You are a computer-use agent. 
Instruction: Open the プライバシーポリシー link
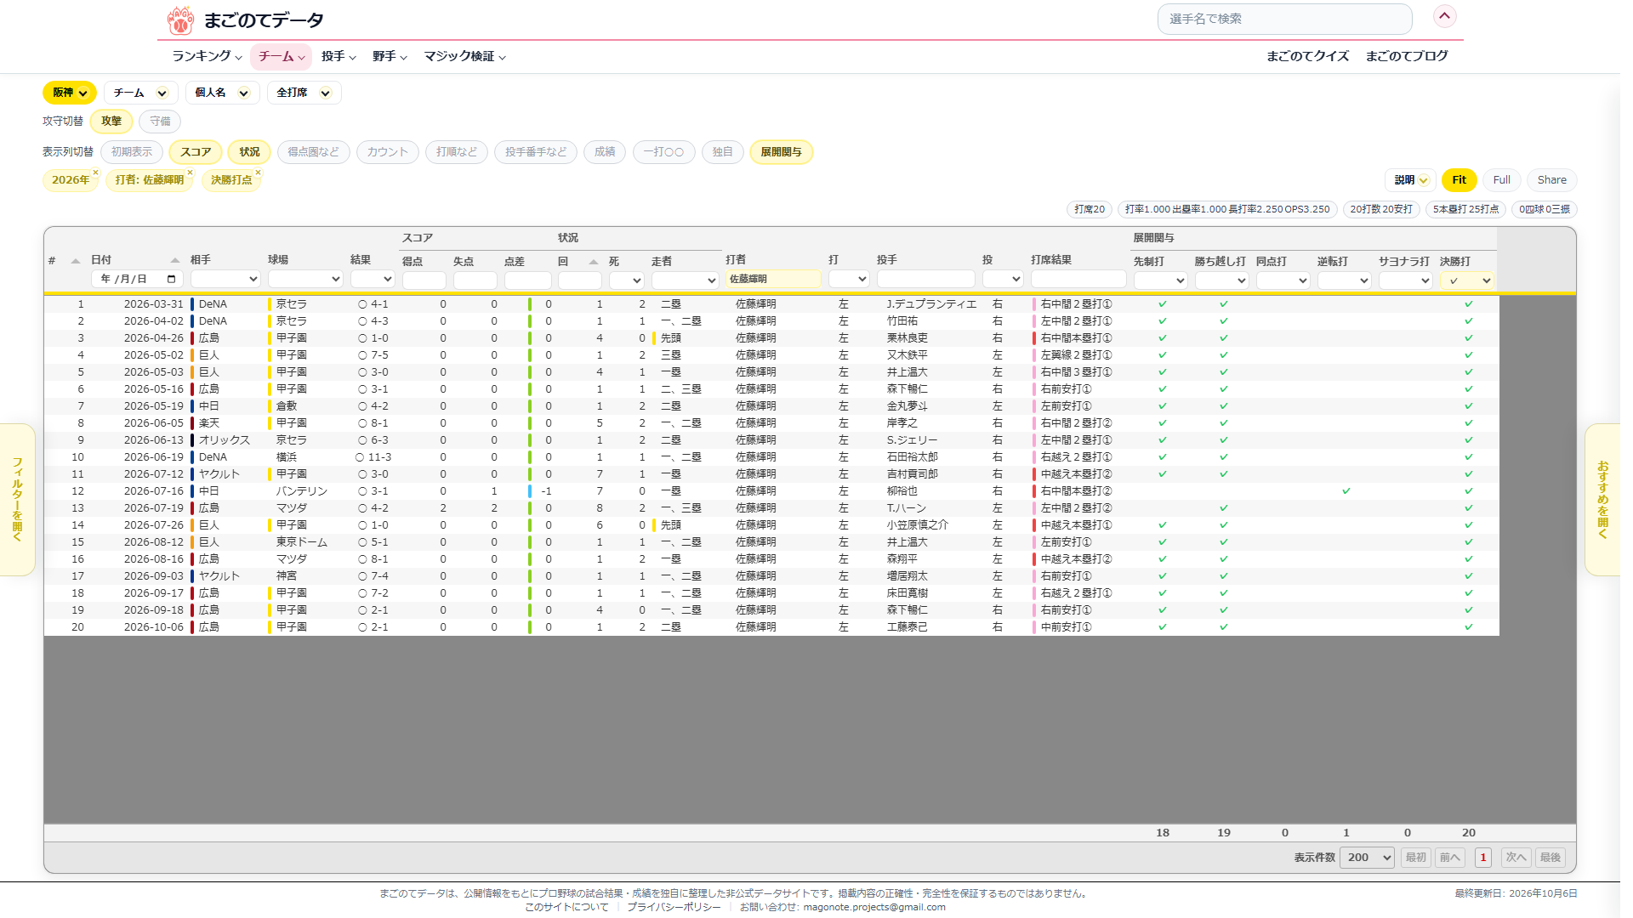pyautogui.click(x=674, y=907)
